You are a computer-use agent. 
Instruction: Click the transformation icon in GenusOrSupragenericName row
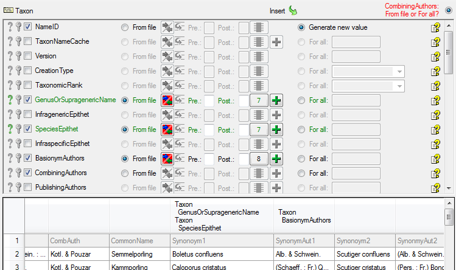point(166,100)
